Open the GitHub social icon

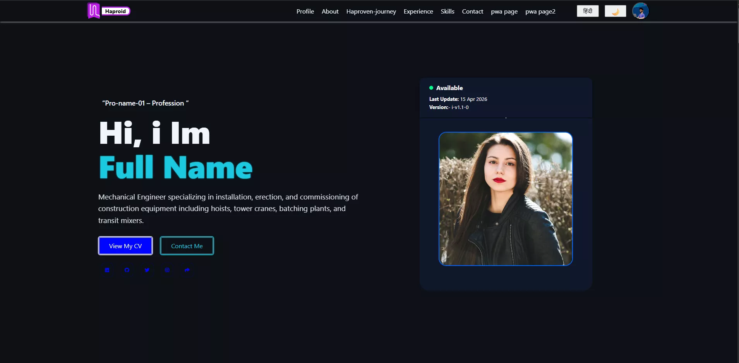coord(127,270)
